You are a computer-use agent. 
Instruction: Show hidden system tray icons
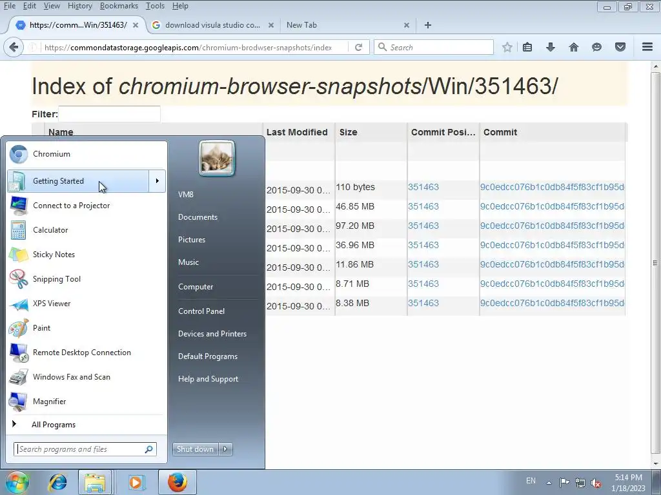click(549, 483)
